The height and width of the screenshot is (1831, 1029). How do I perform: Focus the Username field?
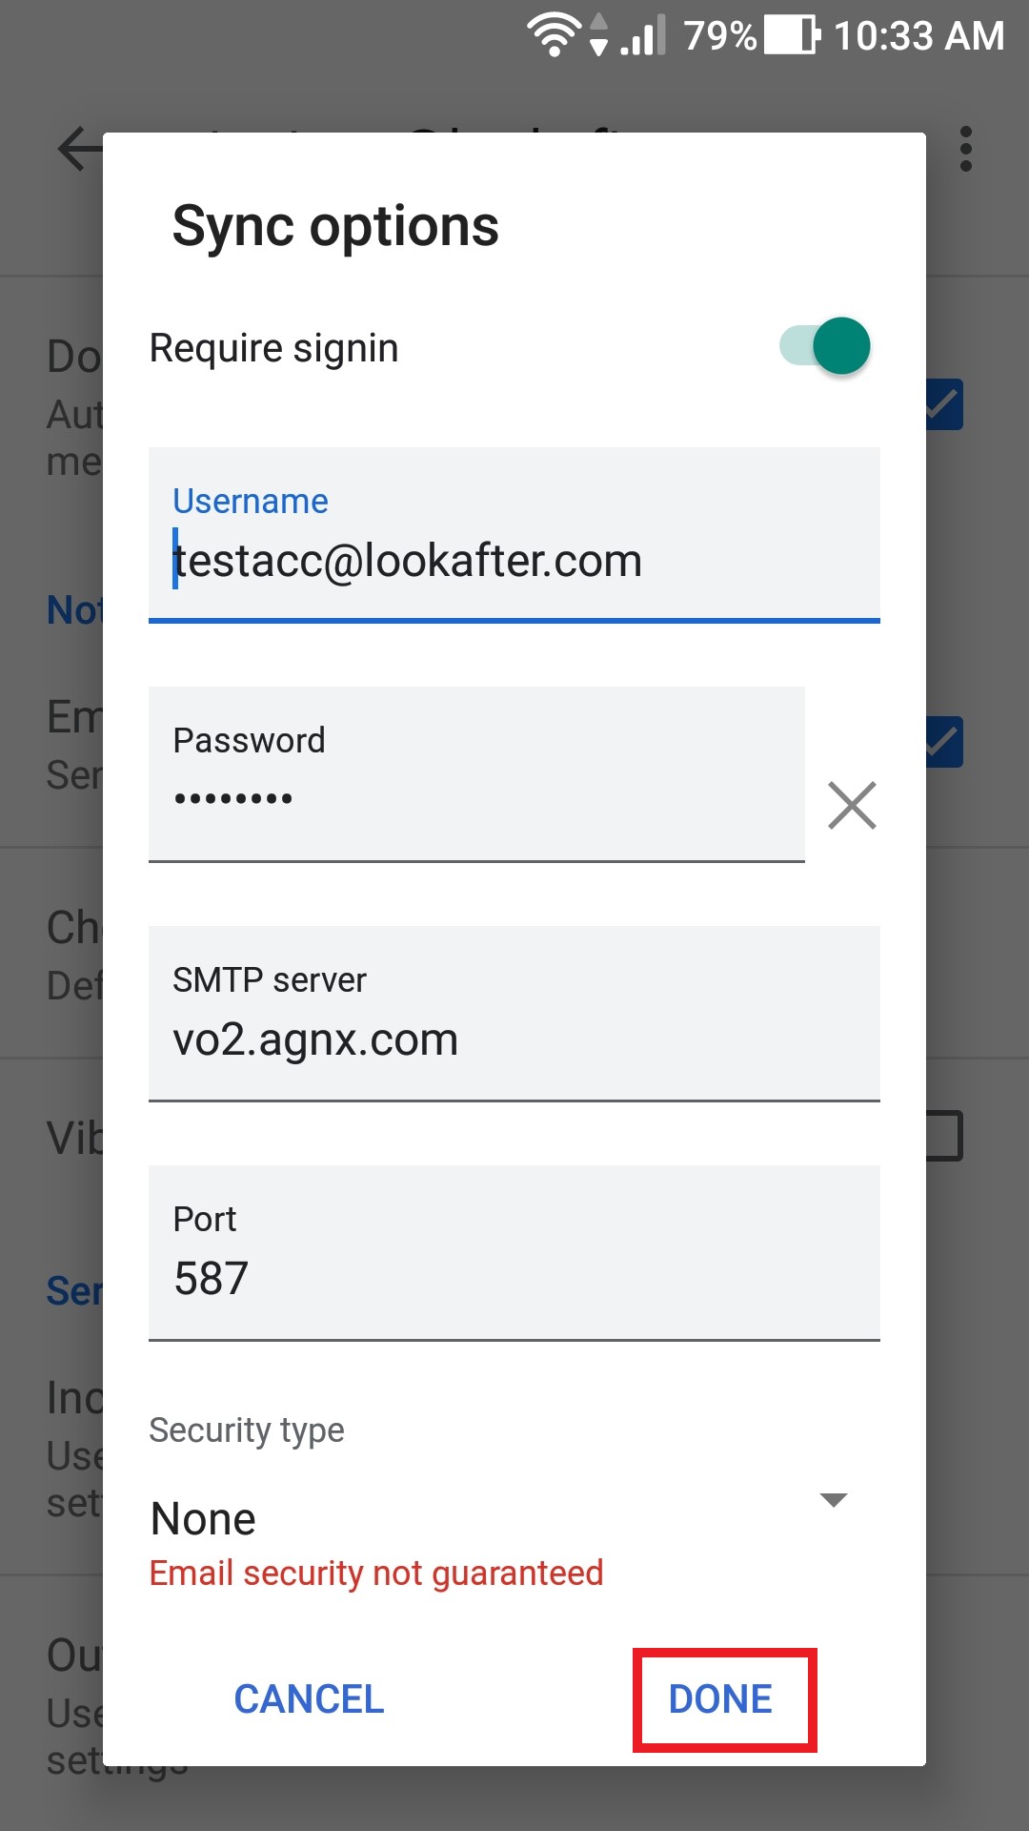[x=514, y=535]
